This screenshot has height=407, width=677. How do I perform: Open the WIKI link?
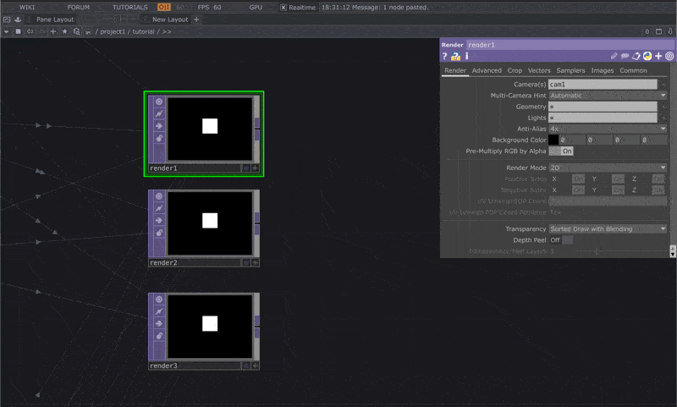click(x=27, y=8)
